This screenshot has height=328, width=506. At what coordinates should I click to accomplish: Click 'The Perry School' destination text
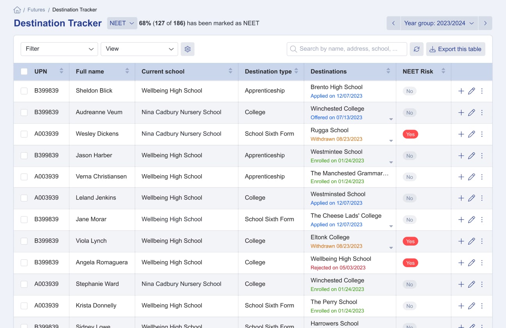click(334, 302)
